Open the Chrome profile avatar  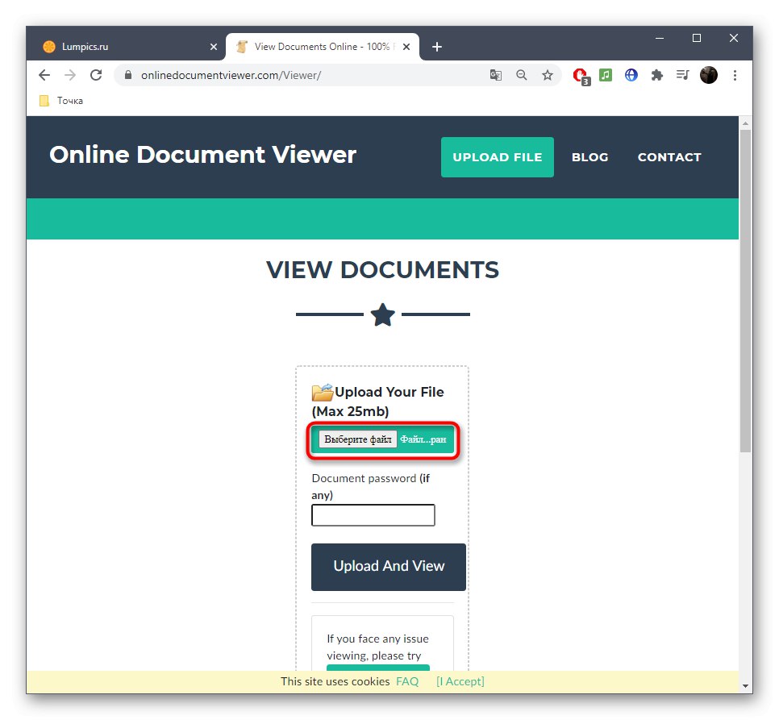click(x=709, y=75)
